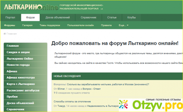The height and width of the screenshot is (112, 183).
Task: Click the home icon in breadcrumb
Action: click(5, 34)
